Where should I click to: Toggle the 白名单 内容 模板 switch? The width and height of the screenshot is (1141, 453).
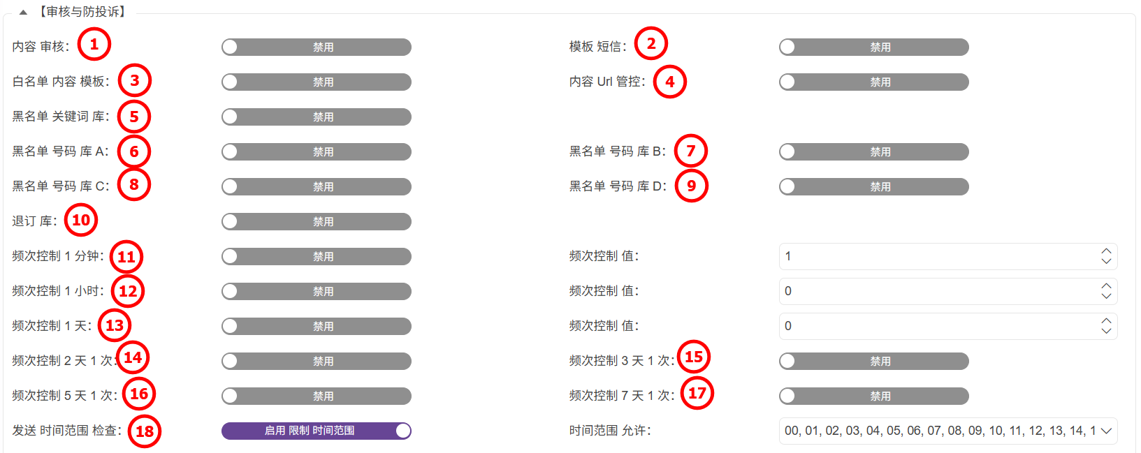pos(316,82)
